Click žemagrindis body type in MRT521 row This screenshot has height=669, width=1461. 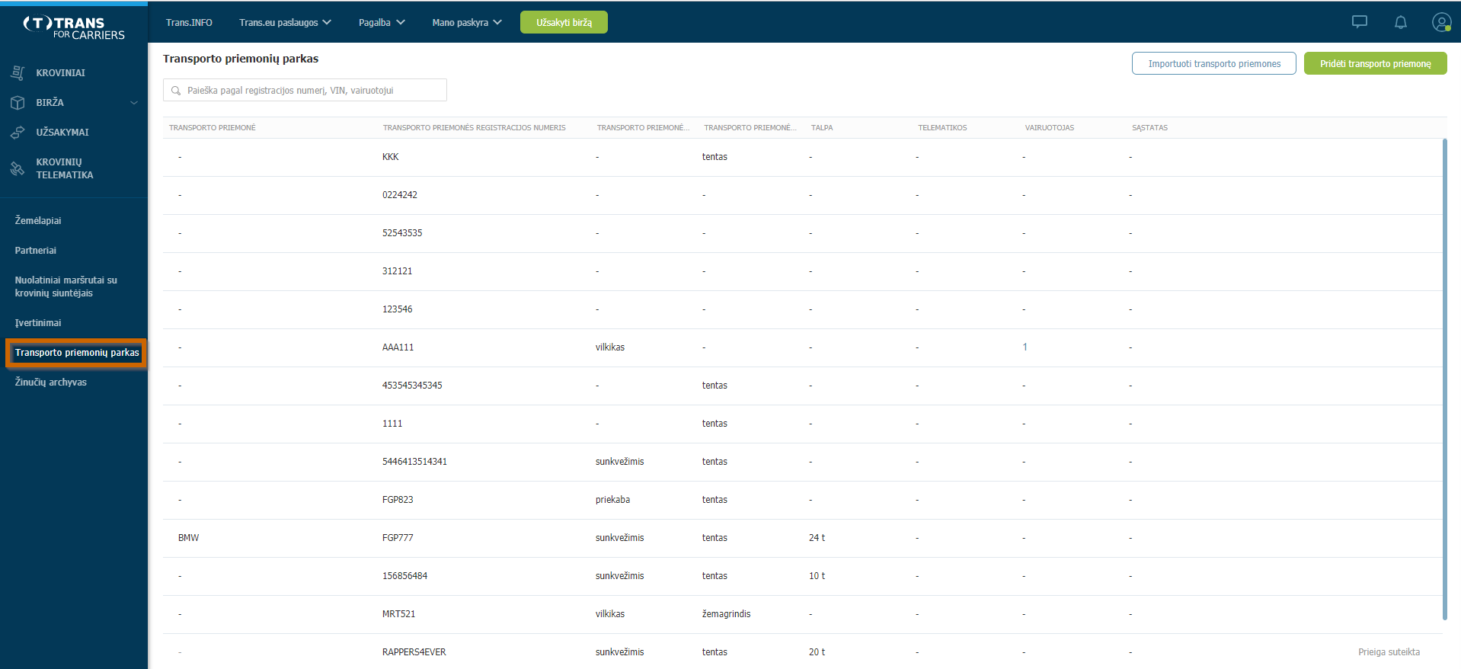pyautogui.click(x=726, y=614)
